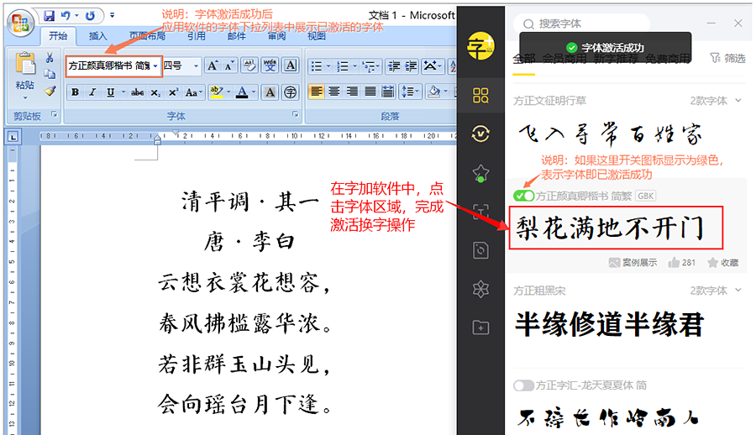Expand 方正文征明行草 2款字体 list
Image resolution: width=756 pixels, height=435 pixels.
tap(738, 101)
